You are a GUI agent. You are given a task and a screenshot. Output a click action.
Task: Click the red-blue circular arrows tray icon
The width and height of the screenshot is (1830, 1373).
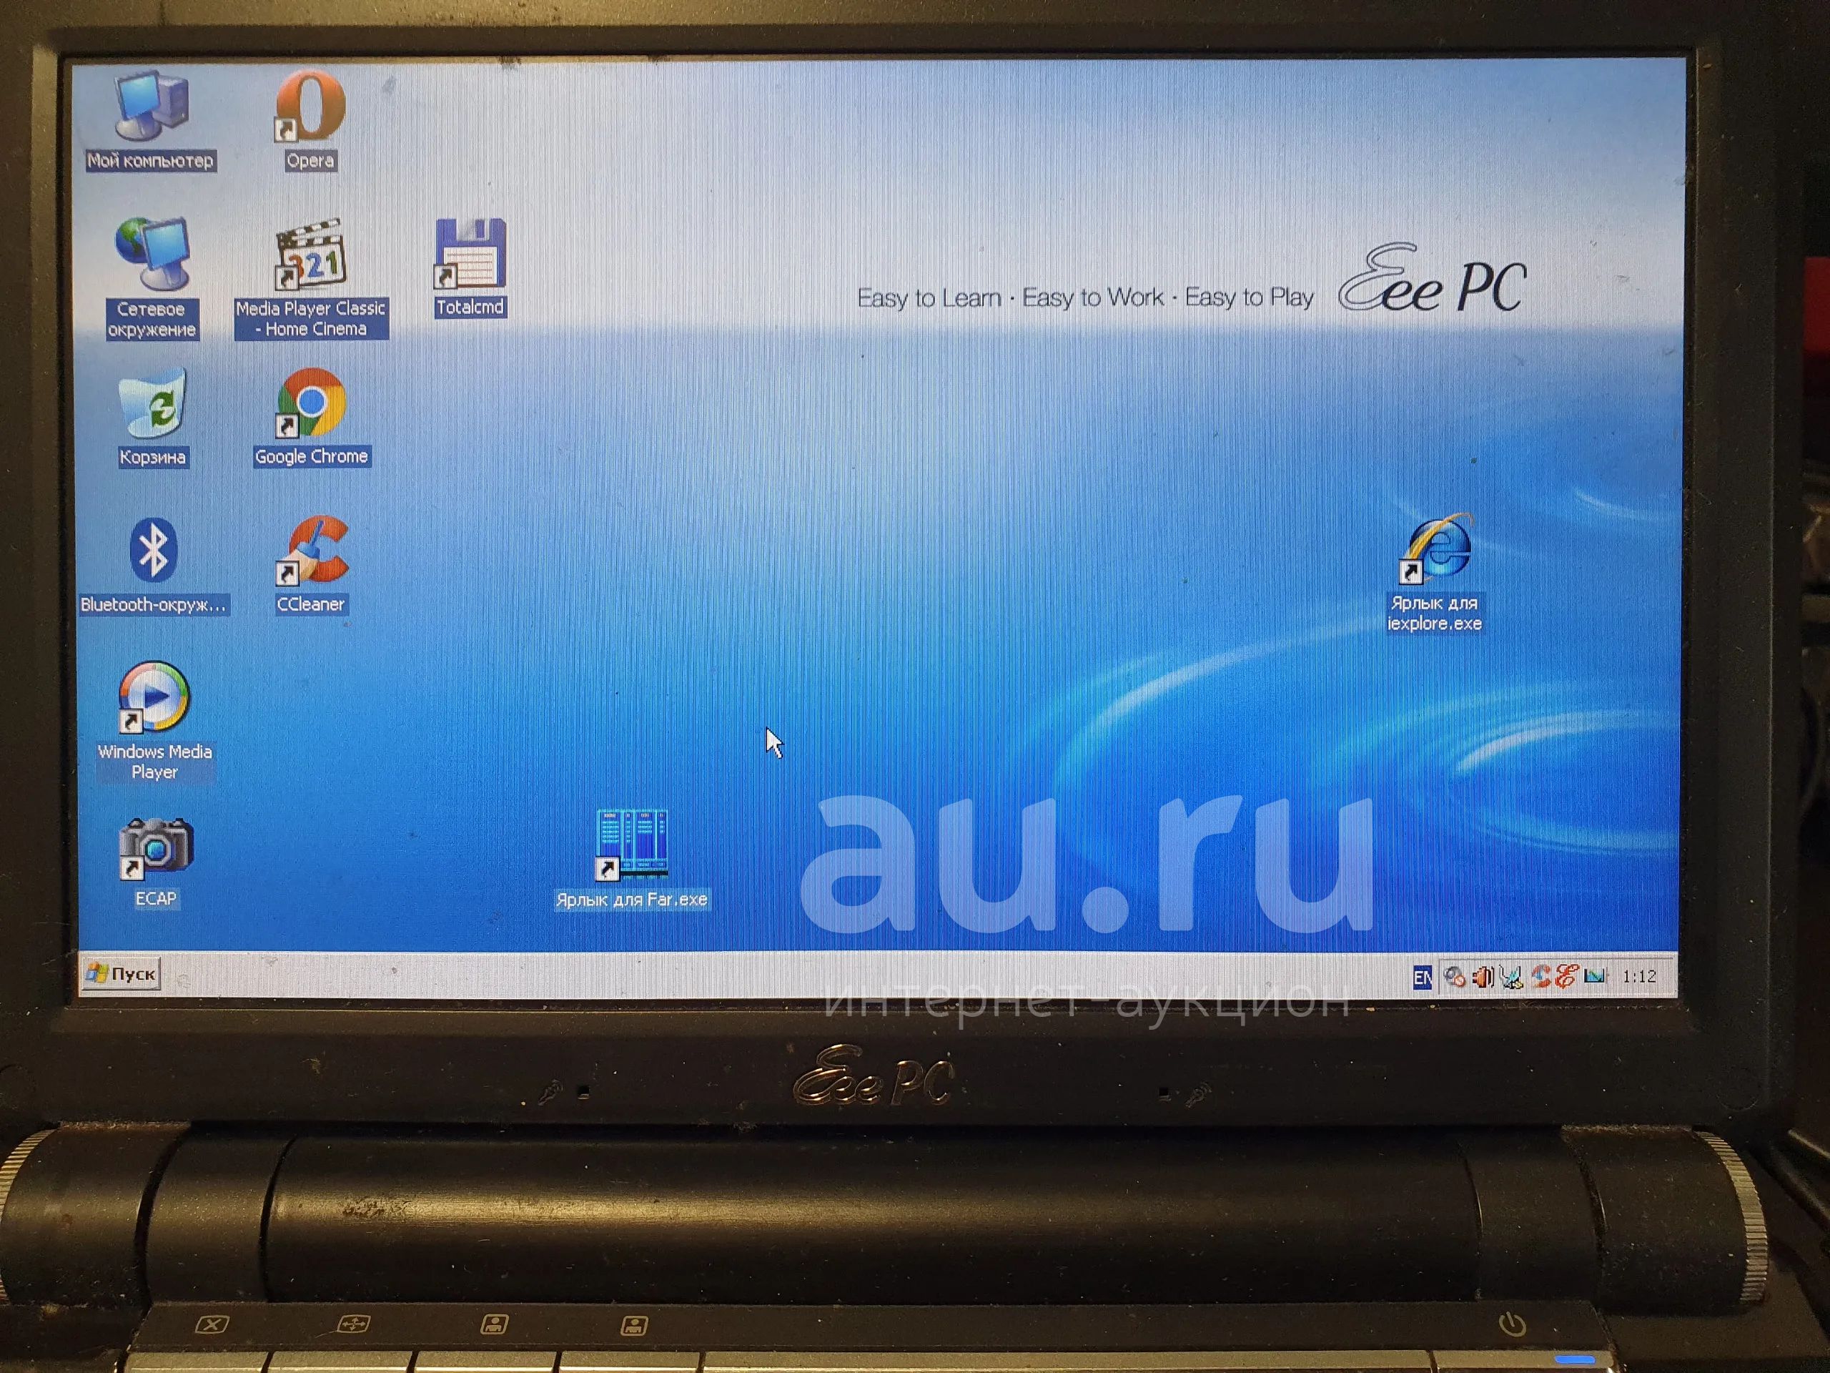tap(1540, 977)
